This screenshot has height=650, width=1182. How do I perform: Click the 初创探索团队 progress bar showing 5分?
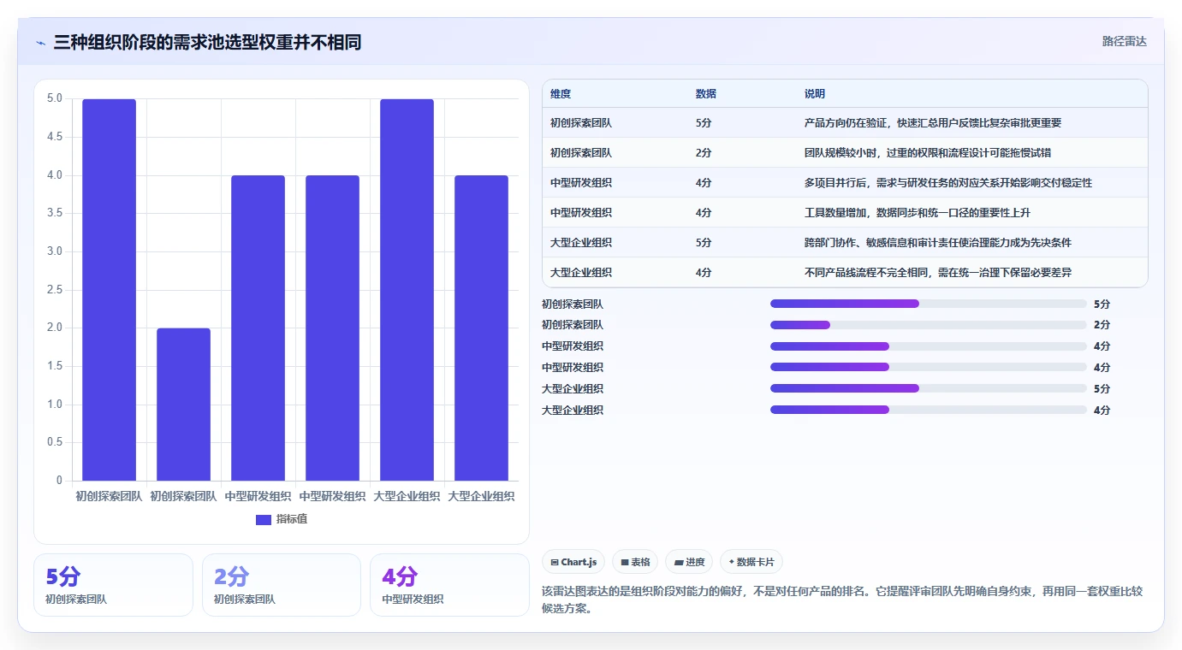pyautogui.click(x=929, y=304)
